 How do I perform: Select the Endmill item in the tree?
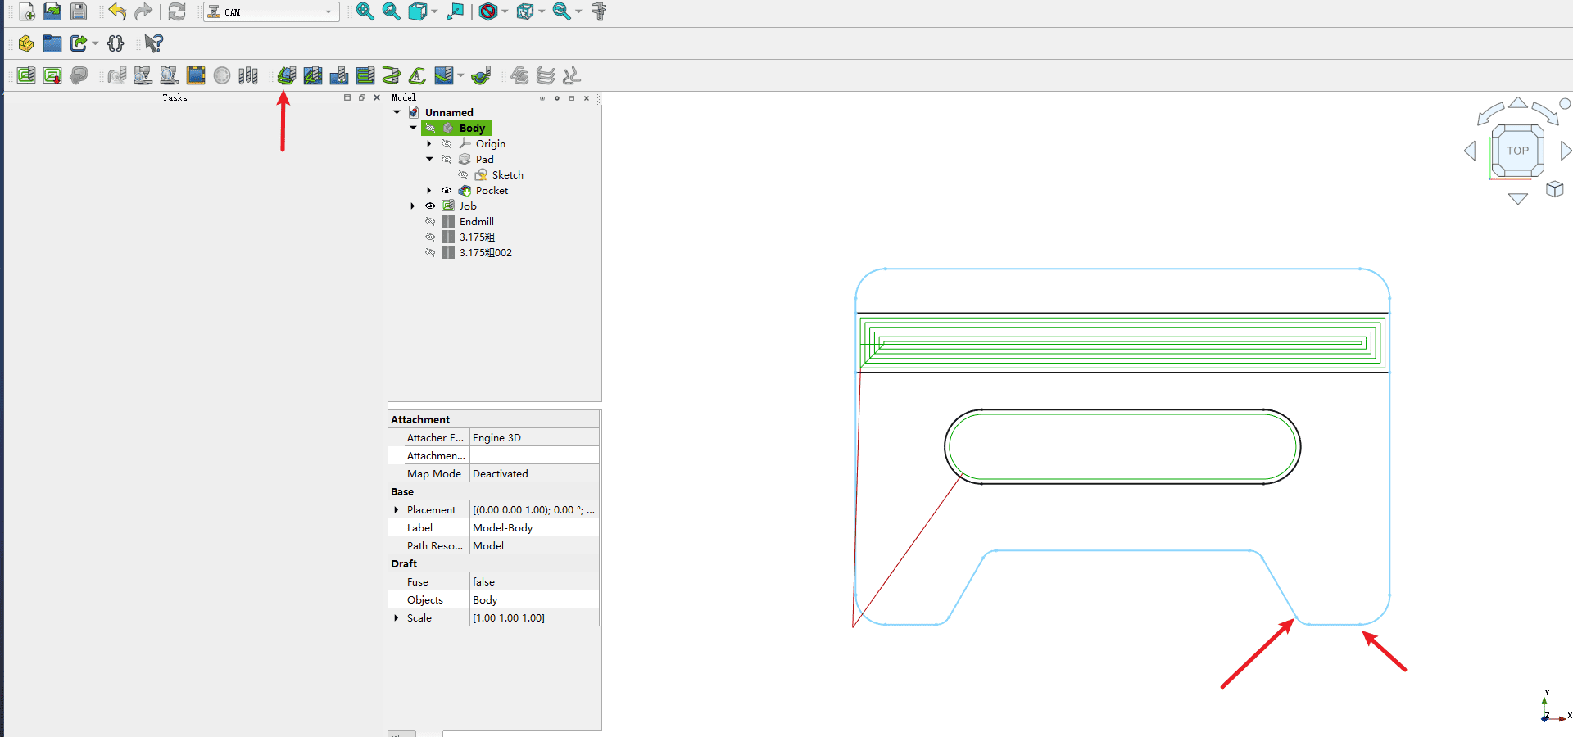tap(476, 222)
